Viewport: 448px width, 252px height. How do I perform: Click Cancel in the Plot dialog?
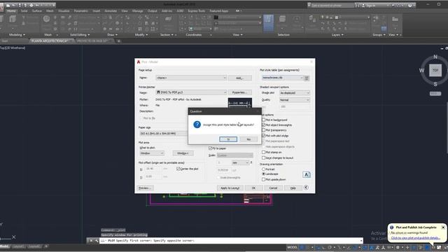tap(273, 188)
